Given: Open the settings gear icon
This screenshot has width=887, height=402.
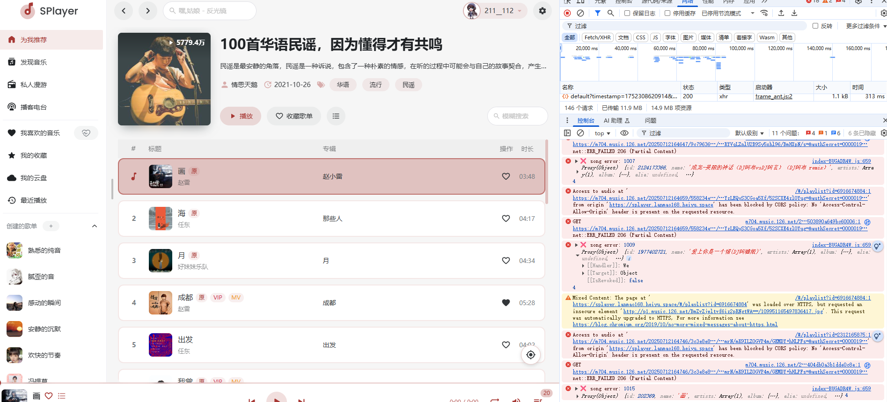Looking at the screenshot, I should coord(542,11).
